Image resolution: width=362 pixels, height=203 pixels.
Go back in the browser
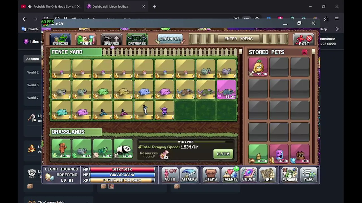pos(25,19)
